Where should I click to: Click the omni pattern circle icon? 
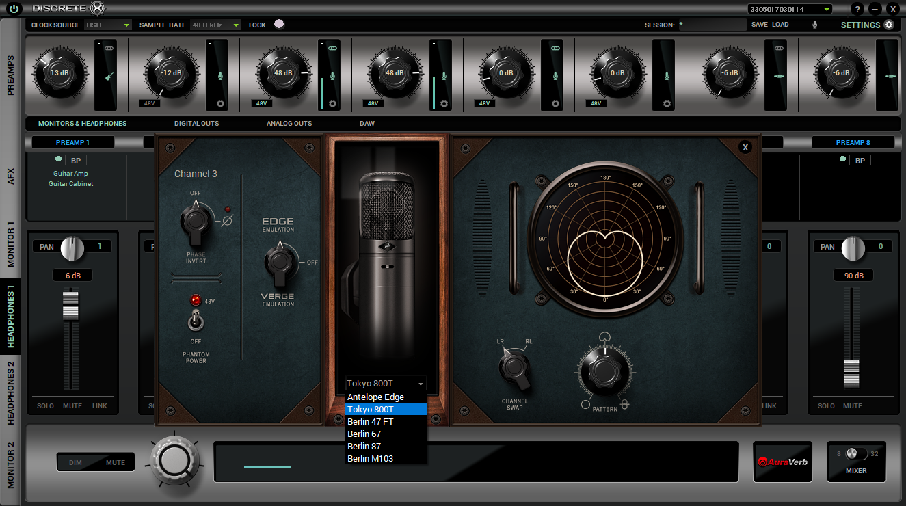[585, 405]
